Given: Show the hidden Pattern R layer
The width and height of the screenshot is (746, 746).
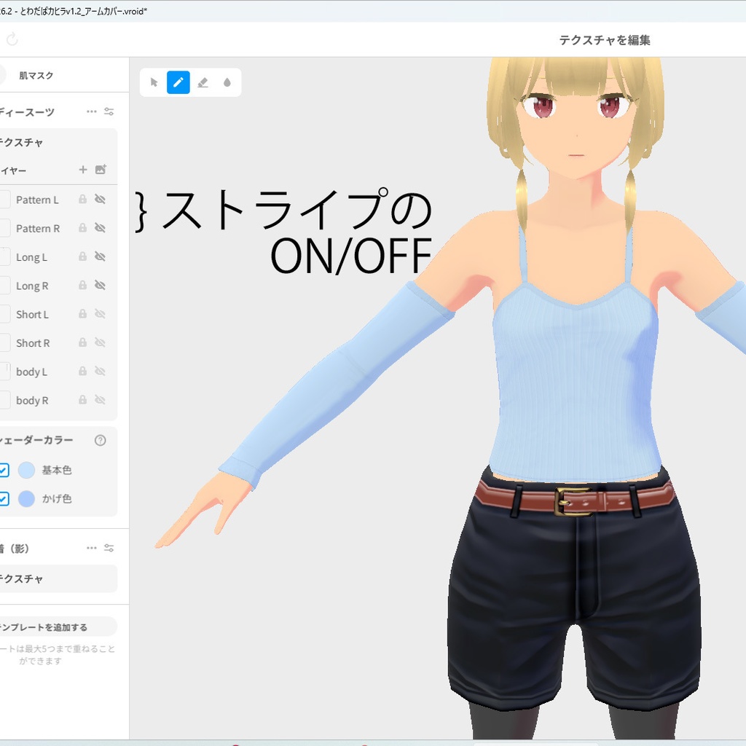Looking at the screenshot, I should coord(101,228).
